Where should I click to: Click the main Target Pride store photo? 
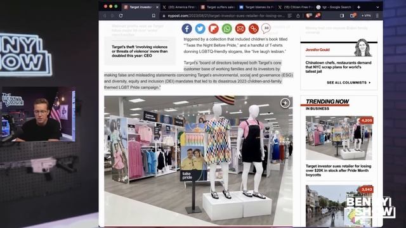(199, 160)
